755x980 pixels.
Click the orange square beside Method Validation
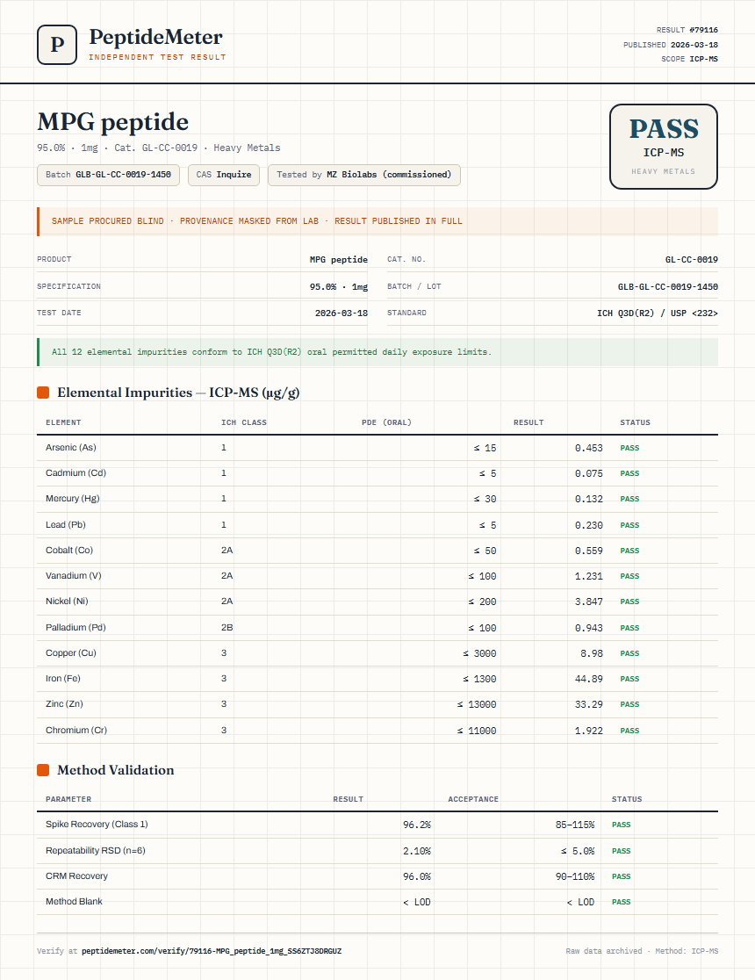coord(43,770)
